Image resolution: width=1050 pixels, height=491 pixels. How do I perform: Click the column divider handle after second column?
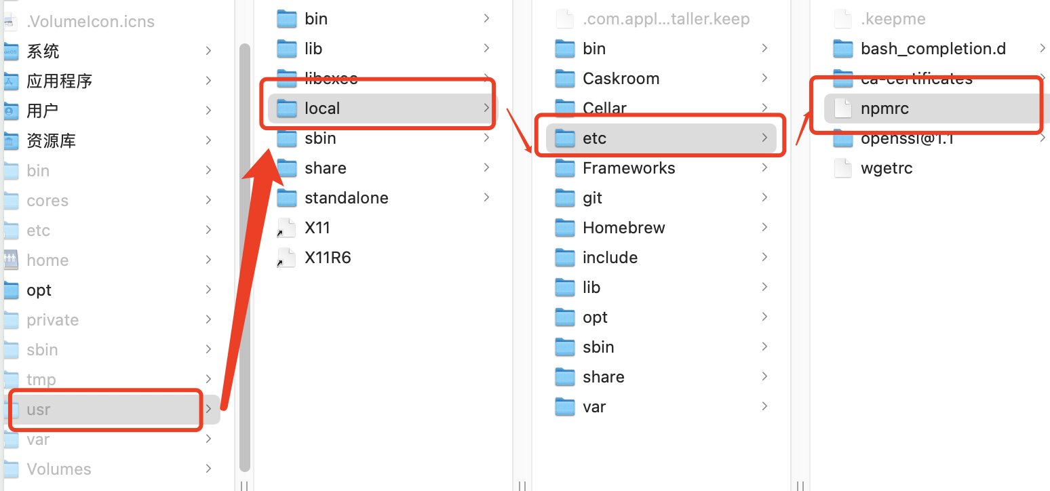pyautogui.click(x=522, y=486)
